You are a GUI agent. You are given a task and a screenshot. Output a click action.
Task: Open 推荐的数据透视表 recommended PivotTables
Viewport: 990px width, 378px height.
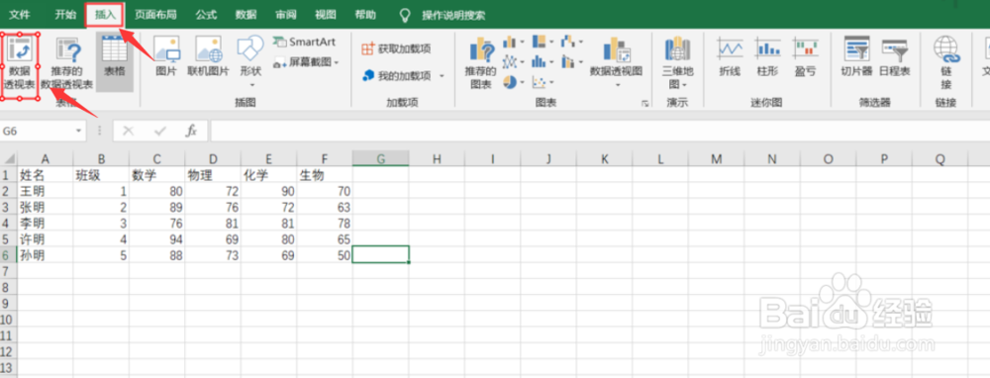click(x=67, y=63)
